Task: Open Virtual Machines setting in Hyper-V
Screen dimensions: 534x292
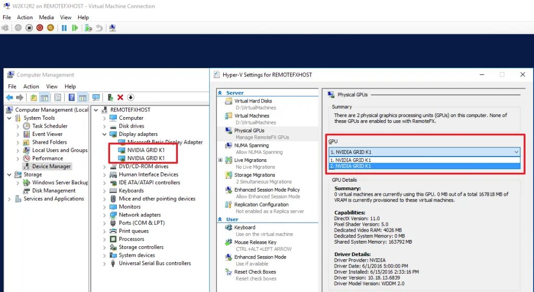Action: coord(252,116)
